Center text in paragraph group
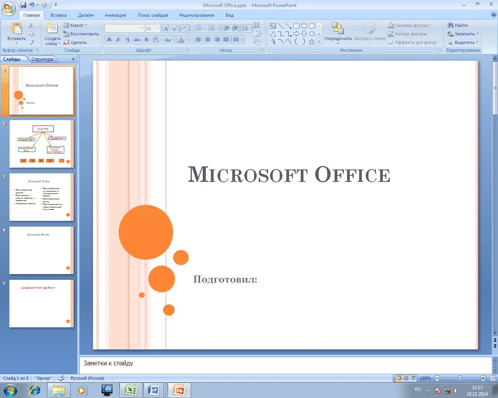This screenshot has height=398, width=498. click(208, 40)
